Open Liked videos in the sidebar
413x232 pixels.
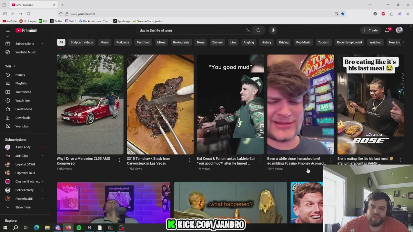point(25,109)
